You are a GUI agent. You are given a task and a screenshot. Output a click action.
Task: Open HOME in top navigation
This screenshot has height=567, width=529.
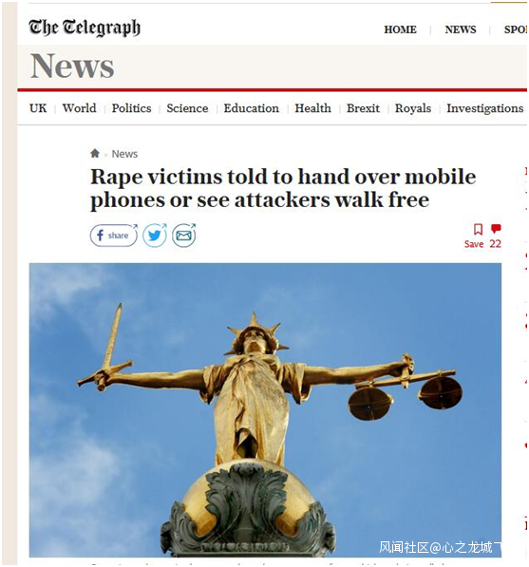click(400, 29)
